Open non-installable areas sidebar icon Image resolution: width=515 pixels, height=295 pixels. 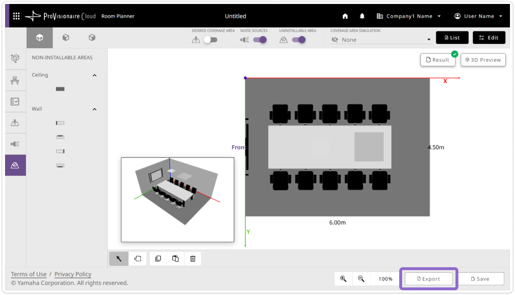tap(15, 165)
